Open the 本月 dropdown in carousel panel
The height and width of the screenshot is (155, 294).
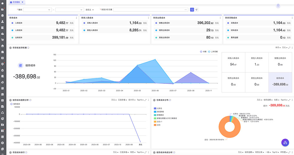277,47
